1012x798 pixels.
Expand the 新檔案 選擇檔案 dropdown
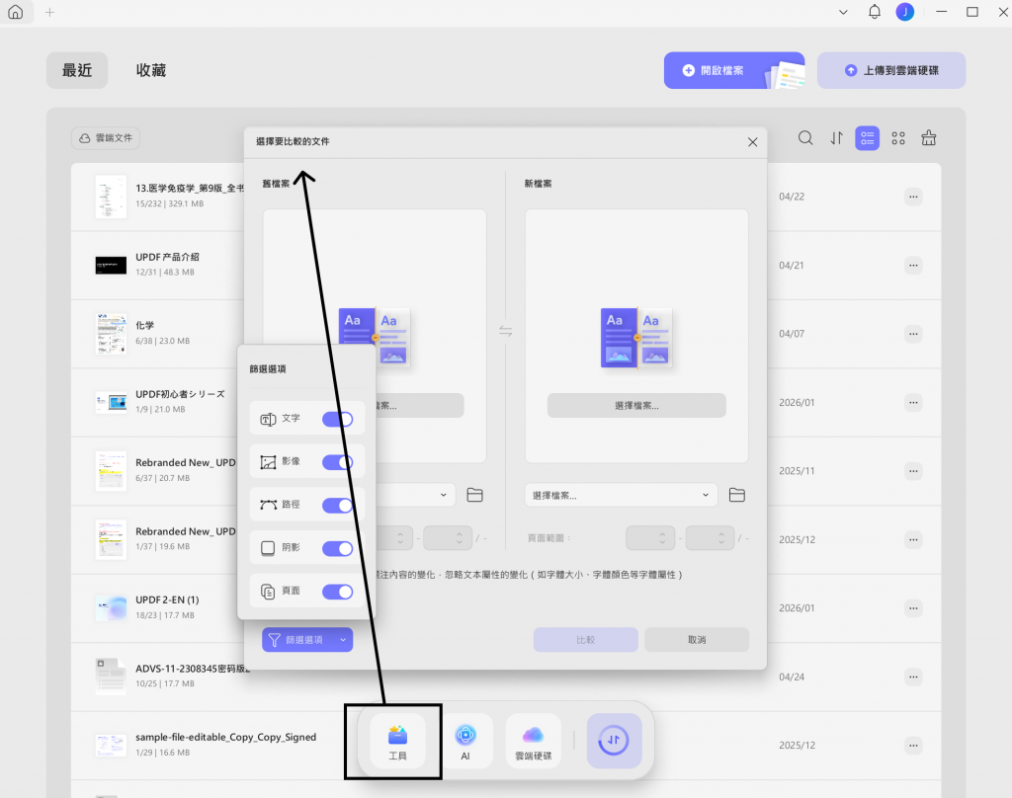point(621,496)
